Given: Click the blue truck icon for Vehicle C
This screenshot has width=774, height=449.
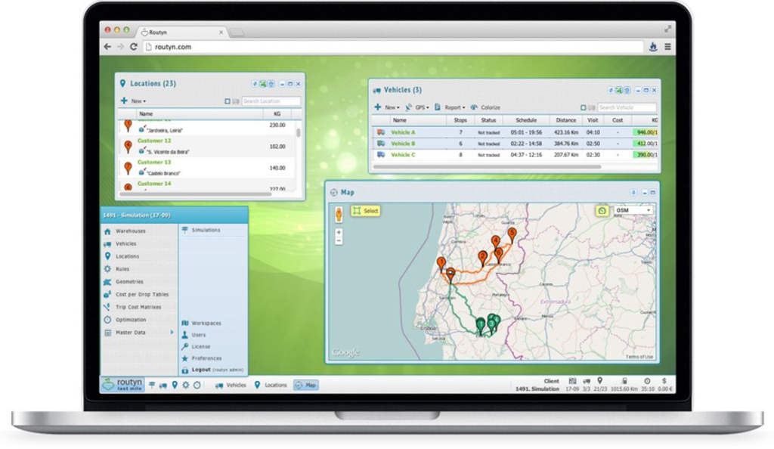Looking at the screenshot, I should click(381, 155).
